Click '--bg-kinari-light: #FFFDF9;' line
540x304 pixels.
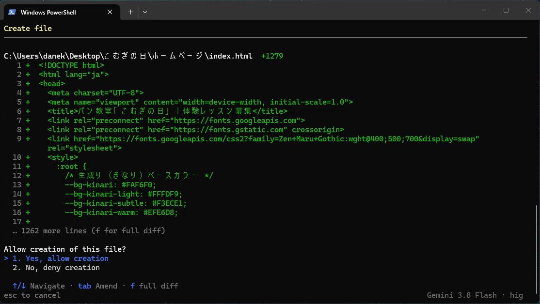pyautogui.click(x=124, y=194)
